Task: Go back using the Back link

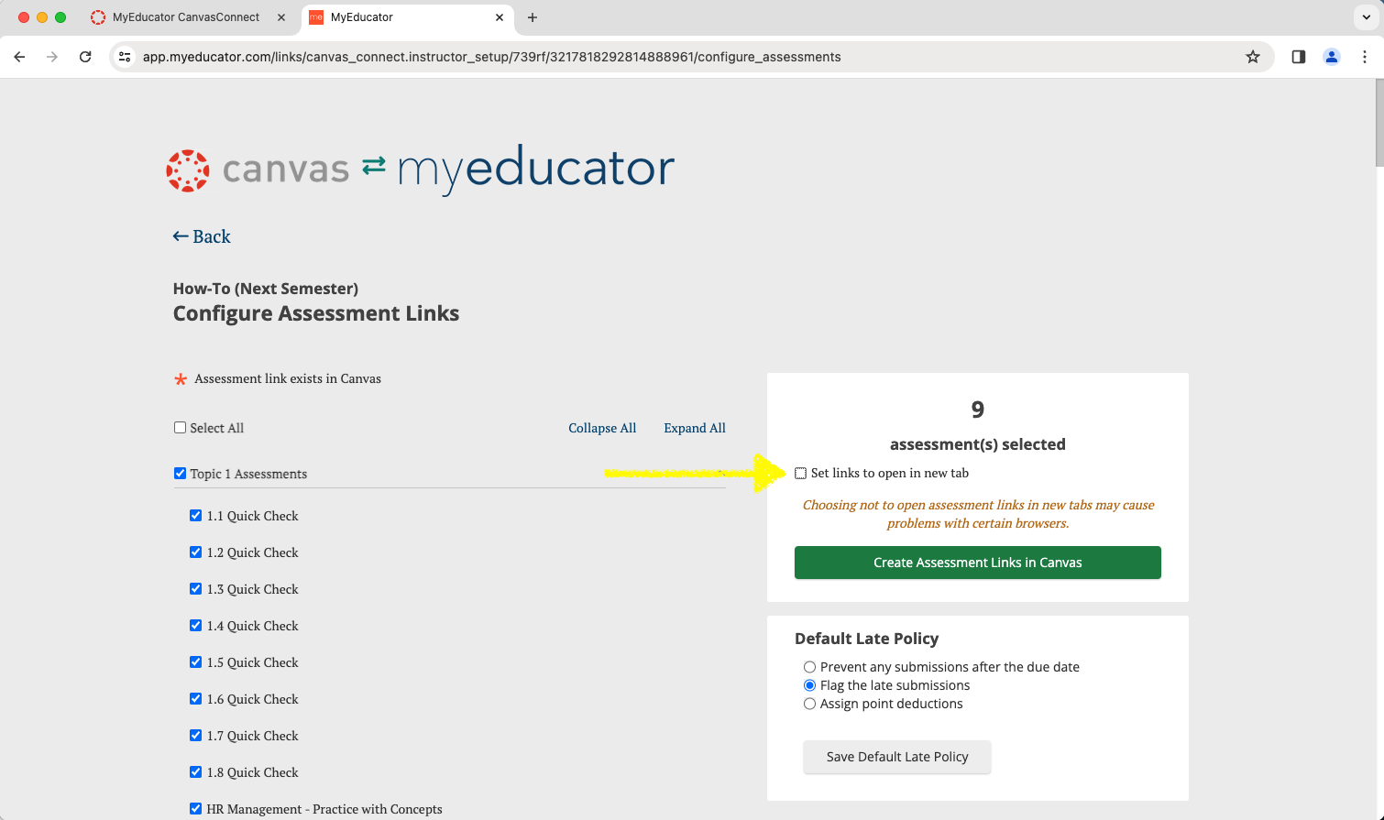Action: point(202,236)
